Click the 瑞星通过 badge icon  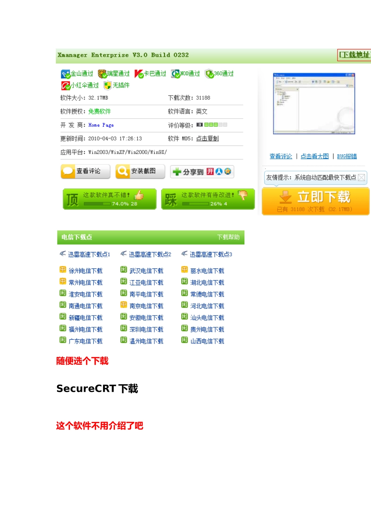pyautogui.click(x=102, y=74)
